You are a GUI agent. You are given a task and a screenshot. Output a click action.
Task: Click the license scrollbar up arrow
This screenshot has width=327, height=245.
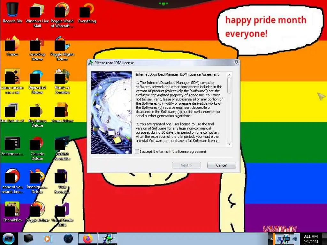[x=229, y=75]
